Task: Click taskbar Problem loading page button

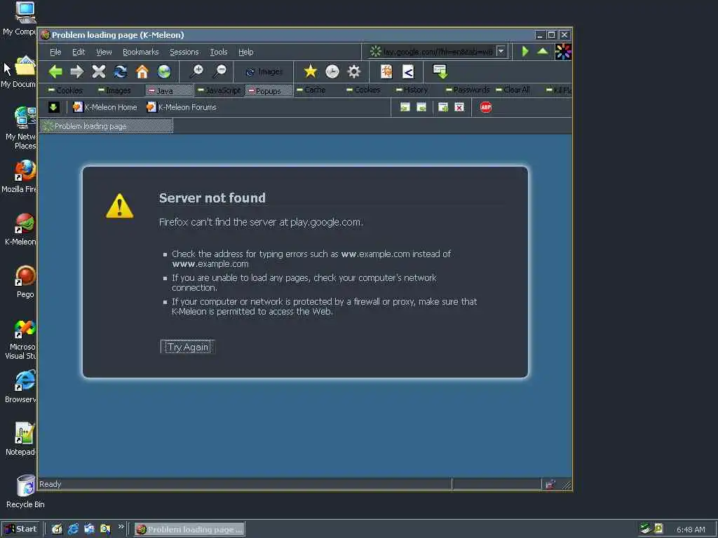Action: click(189, 530)
